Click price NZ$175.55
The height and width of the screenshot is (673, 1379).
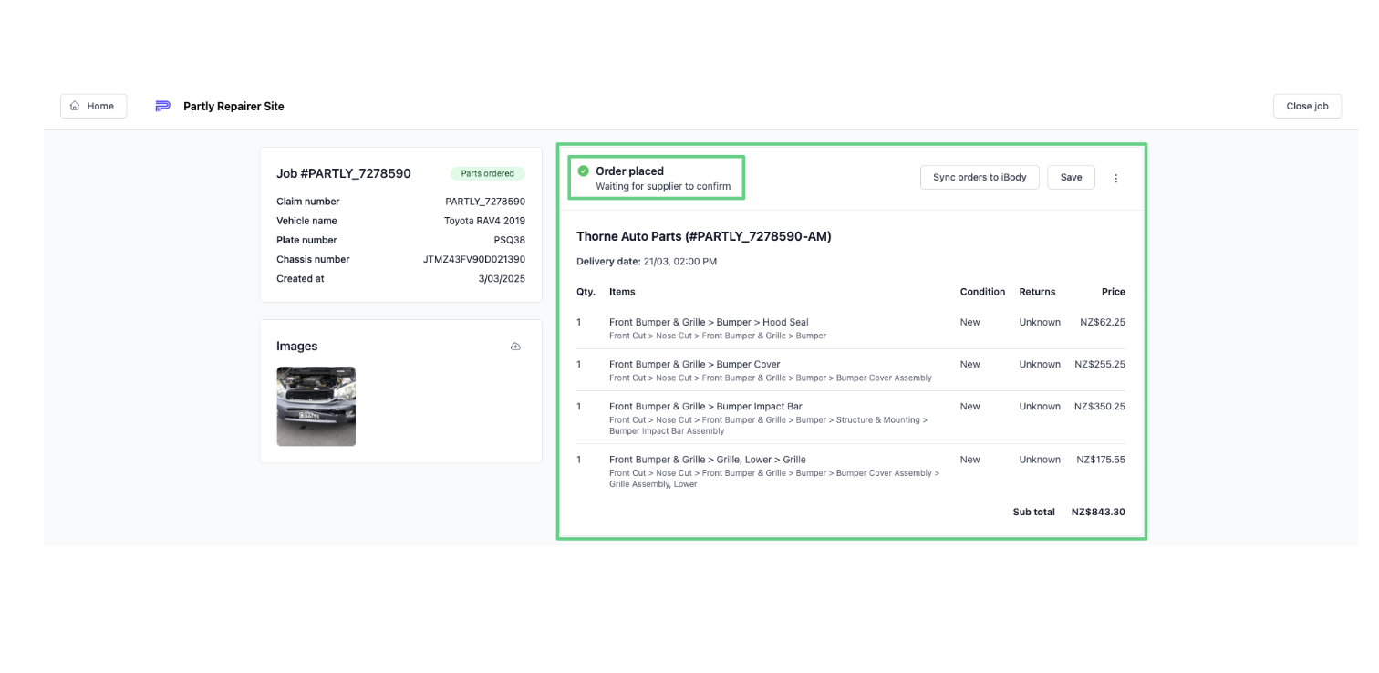tap(1101, 460)
